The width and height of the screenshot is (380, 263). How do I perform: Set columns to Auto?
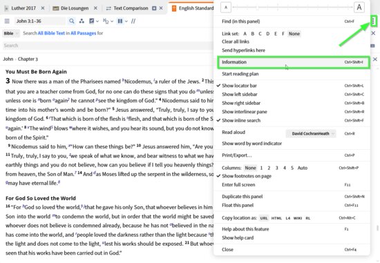tap(302, 168)
